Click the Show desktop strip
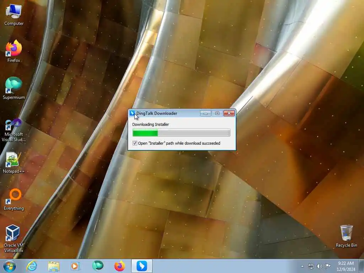This screenshot has height=273, width=364. pyautogui.click(x=362, y=266)
